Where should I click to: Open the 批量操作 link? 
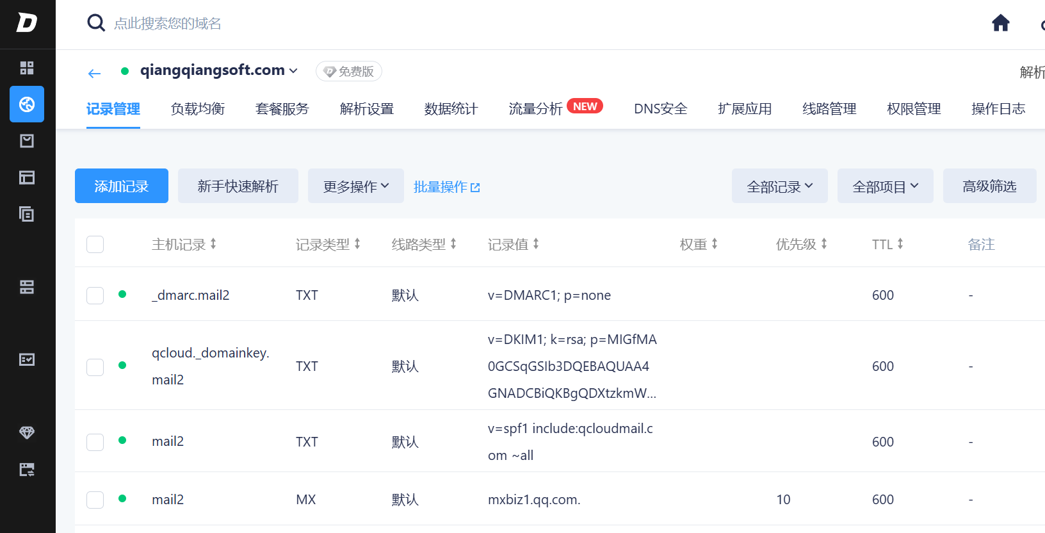click(x=446, y=187)
